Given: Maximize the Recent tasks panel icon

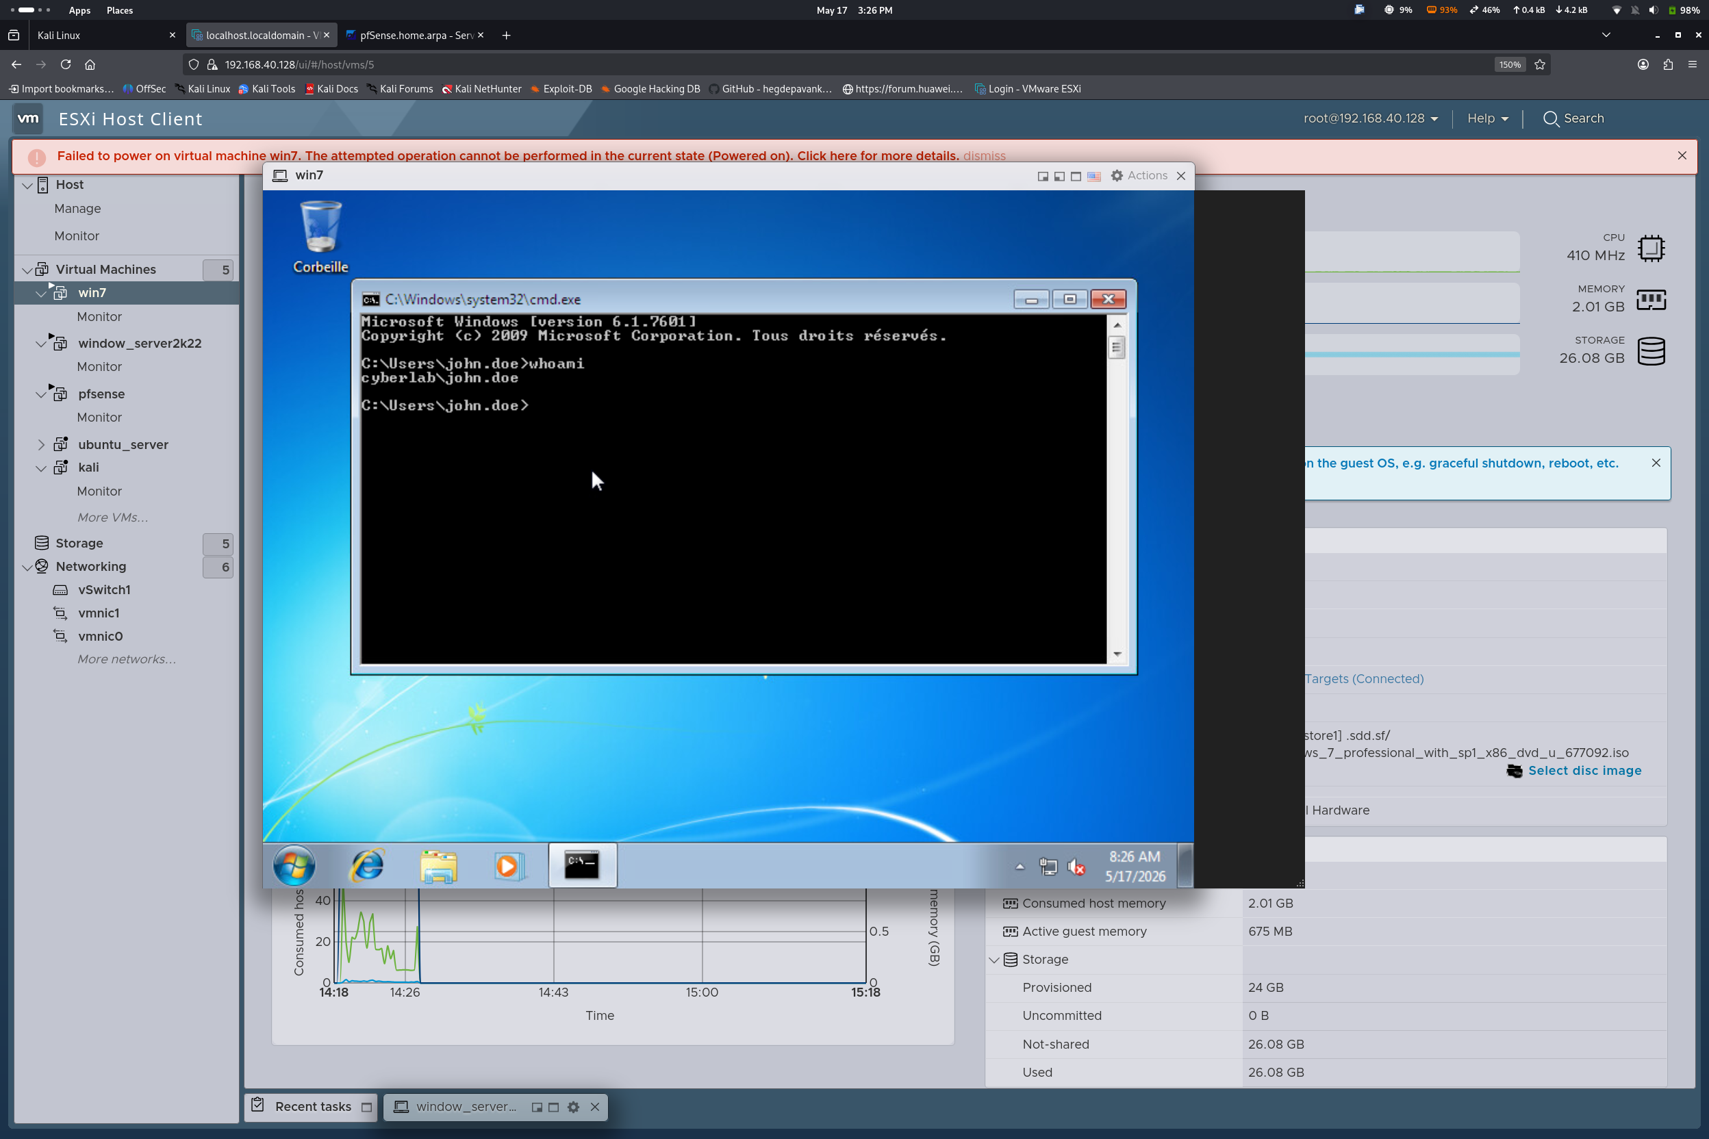Looking at the screenshot, I should pyautogui.click(x=366, y=1107).
